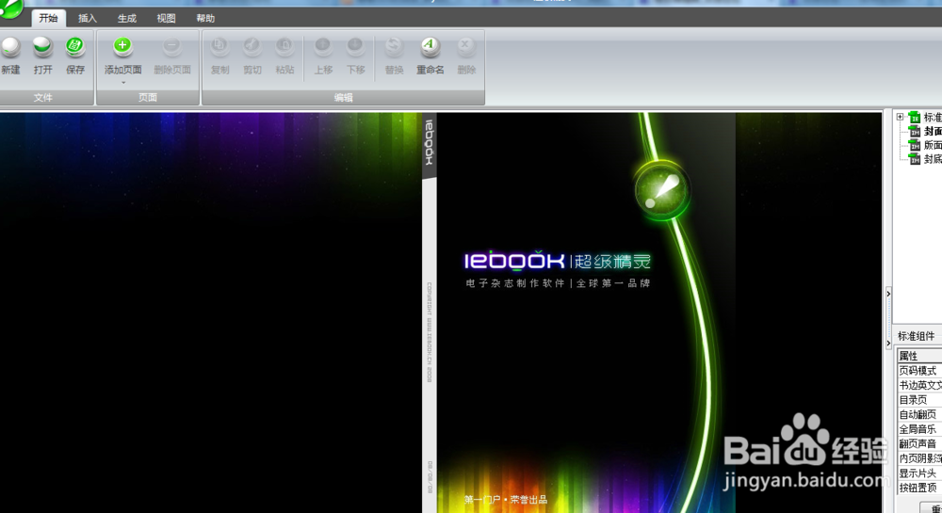Select the 封底 page in the tree
Image resolution: width=942 pixels, height=513 pixels.
click(x=933, y=159)
